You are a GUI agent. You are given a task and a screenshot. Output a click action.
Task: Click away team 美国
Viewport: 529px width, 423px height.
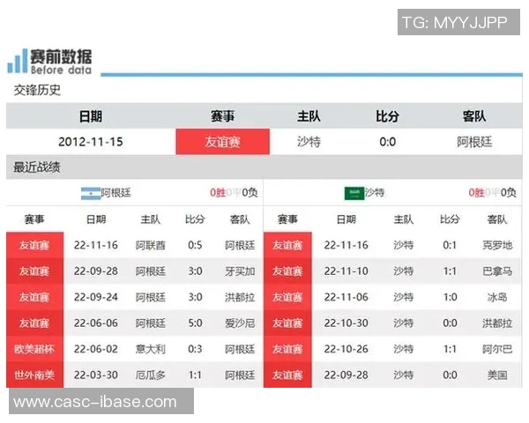497,375
